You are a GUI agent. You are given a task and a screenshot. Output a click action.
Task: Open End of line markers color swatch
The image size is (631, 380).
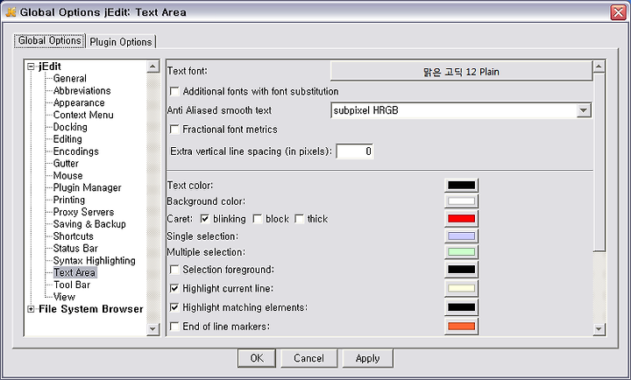tap(461, 327)
